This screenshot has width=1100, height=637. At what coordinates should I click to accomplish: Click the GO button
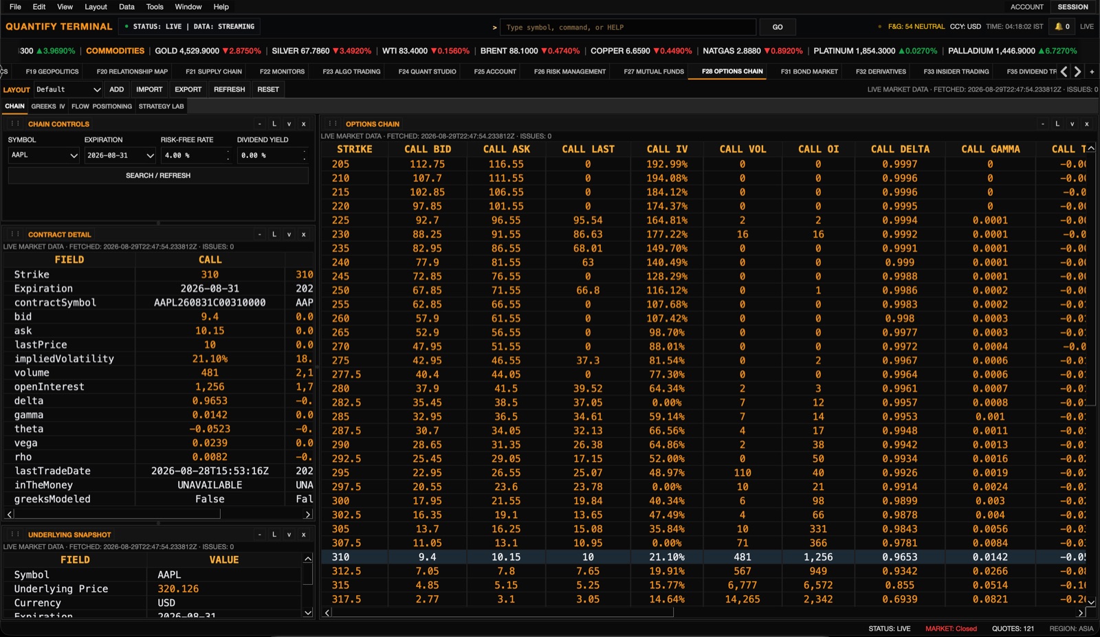778,27
